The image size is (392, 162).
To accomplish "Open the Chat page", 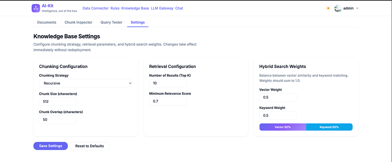I will pyautogui.click(x=179, y=8).
